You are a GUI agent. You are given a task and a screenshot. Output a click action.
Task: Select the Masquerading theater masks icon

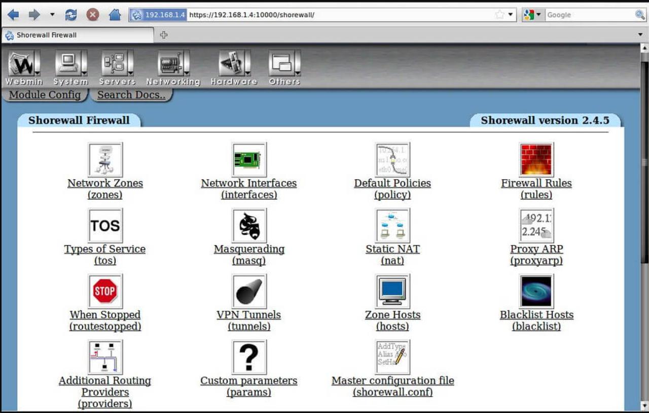[249, 225]
